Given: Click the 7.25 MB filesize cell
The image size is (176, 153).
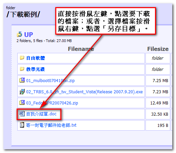Looking at the screenshot, I should [x=158, y=81].
